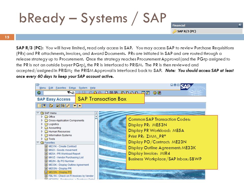Screen dimensions: 244x183
Task: Click the yellow Exit (log off) icon
Action: (95, 93)
